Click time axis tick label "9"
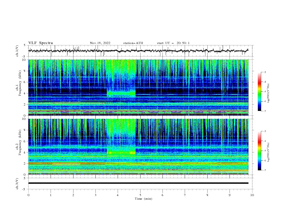The width and height of the screenshot is (284, 219). [229, 195]
